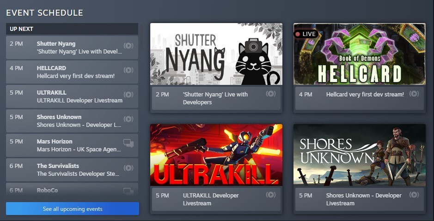The height and width of the screenshot is (221, 434).
Task: Click 'ULTRAKILL Developer Livestream' in list
Action: point(79,100)
